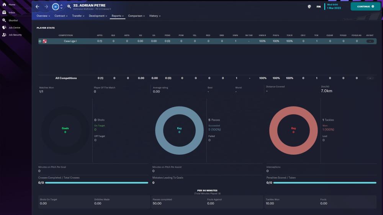Open the Inbox icon in sidebar
Image resolution: width=383 pixels, height=215 pixels.
pyautogui.click(x=4, y=12)
